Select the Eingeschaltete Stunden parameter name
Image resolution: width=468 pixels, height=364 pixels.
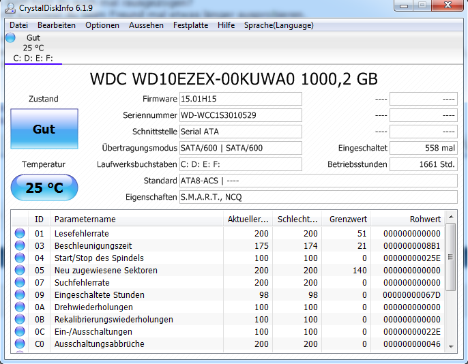click(100, 295)
